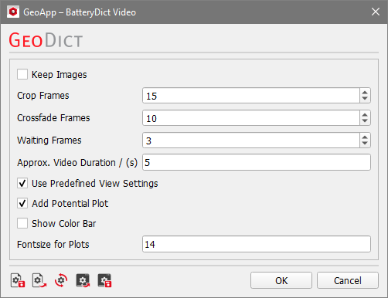Click the GeoDict app icon in title bar
This screenshot has width=388, height=298.
coord(13,12)
